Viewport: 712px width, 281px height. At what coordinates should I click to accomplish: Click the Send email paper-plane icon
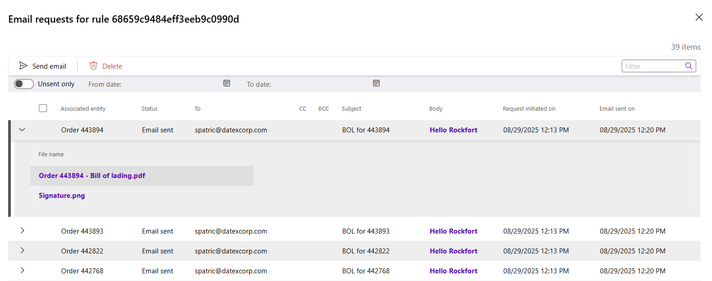pos(23,66)
